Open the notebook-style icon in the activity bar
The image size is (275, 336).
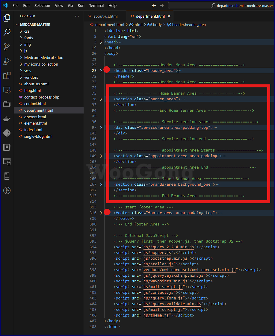tap(7, 147)
